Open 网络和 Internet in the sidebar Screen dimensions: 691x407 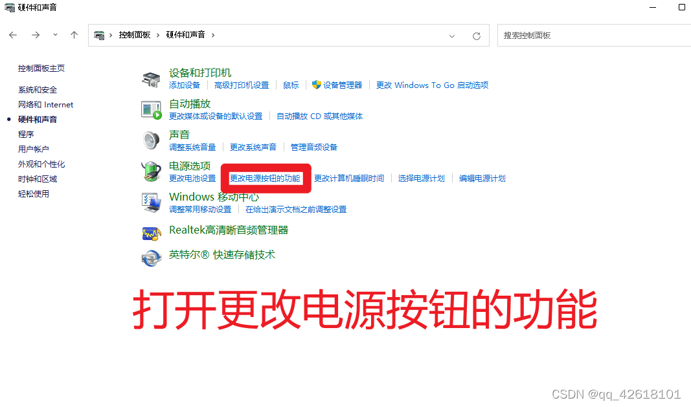(45, 105)
